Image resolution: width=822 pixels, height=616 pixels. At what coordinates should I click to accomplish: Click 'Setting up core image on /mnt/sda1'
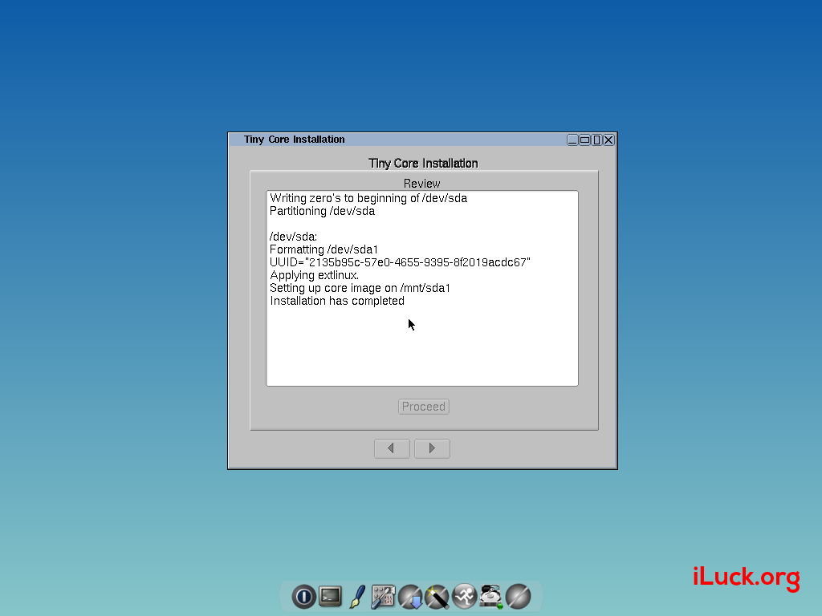(x=360, y=288)
